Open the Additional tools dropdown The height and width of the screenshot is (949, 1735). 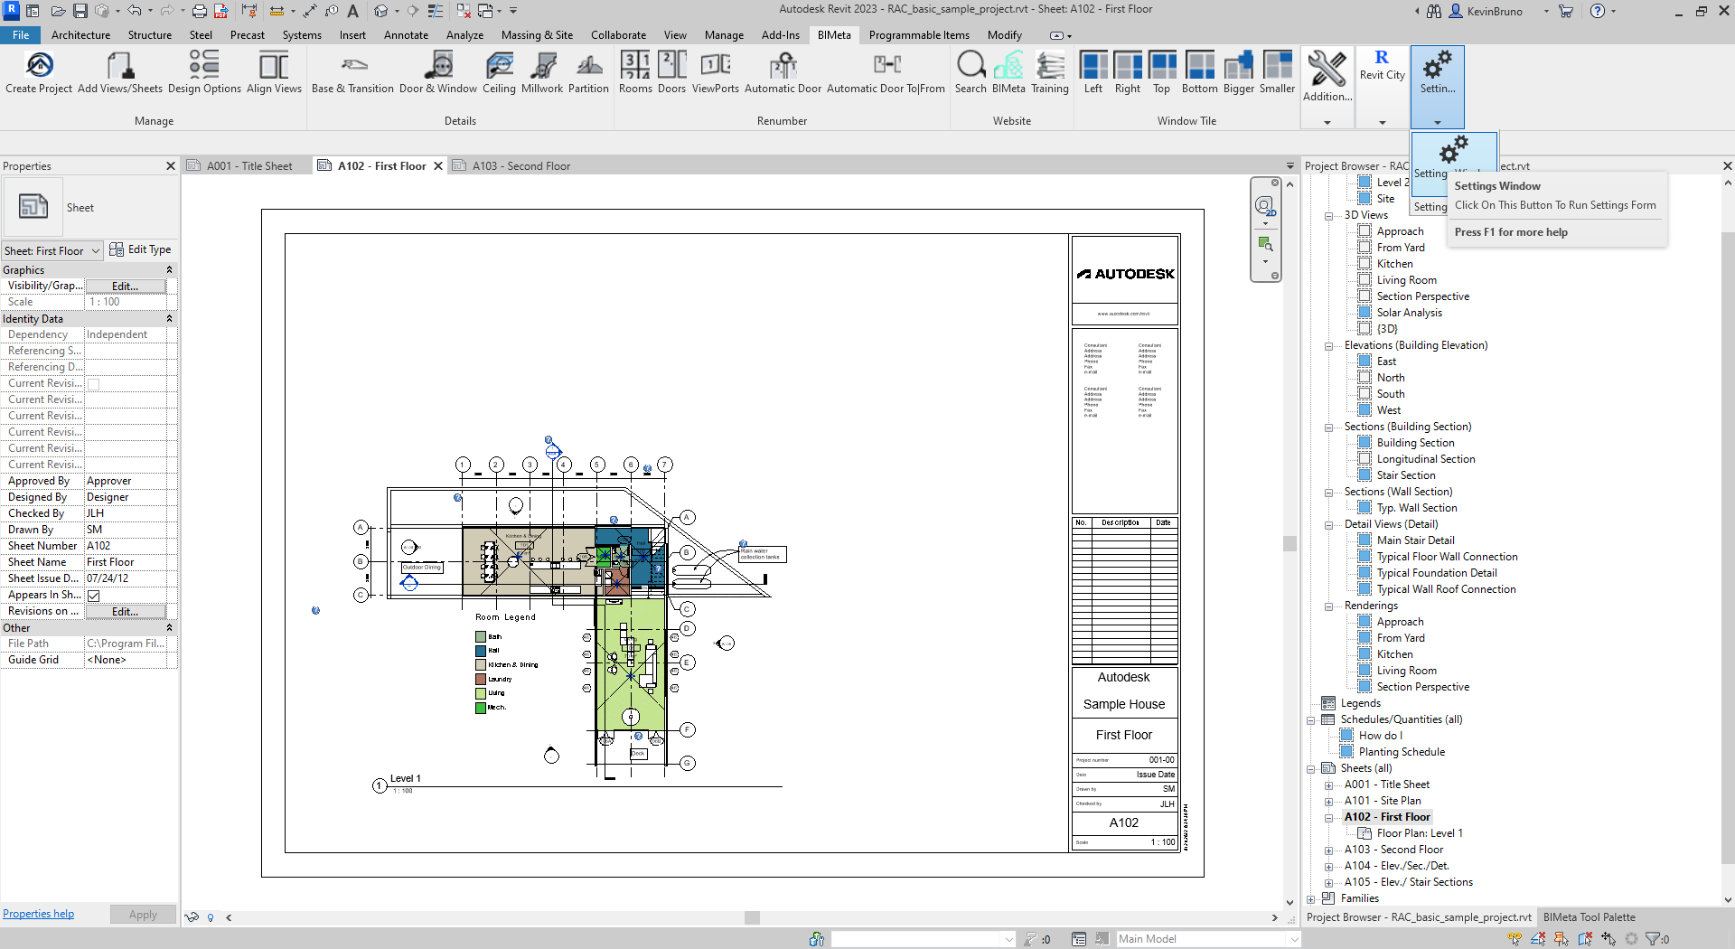click(x=1327, y=88)
